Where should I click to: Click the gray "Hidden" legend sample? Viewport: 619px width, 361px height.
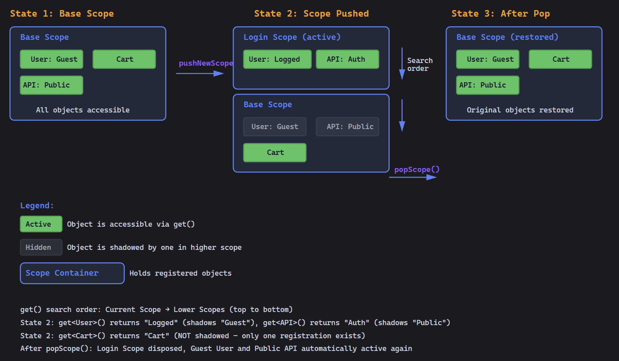[x=41, y=247]
